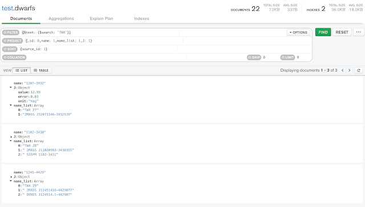The height and width of the screenshot is (207, 365).
Task: Click the COLLATION info label
Action: 14,57
